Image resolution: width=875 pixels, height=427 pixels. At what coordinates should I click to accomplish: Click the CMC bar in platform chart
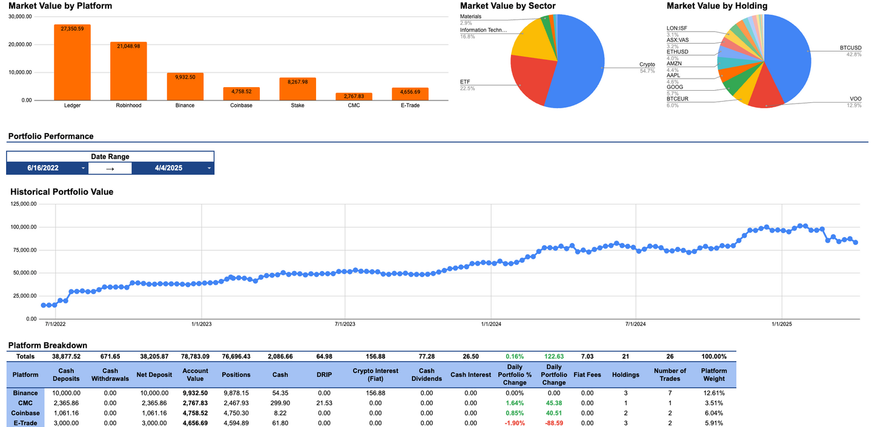354,97
